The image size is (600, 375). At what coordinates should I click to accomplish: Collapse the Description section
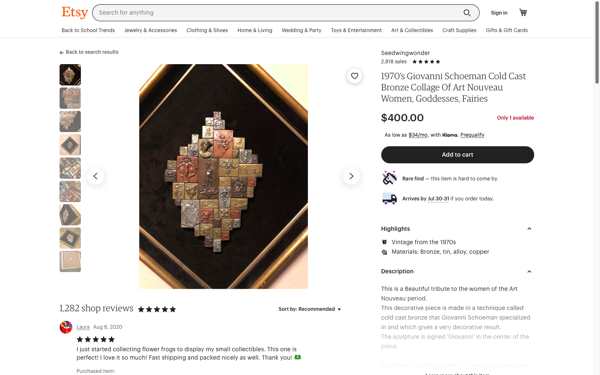(529, 272)
